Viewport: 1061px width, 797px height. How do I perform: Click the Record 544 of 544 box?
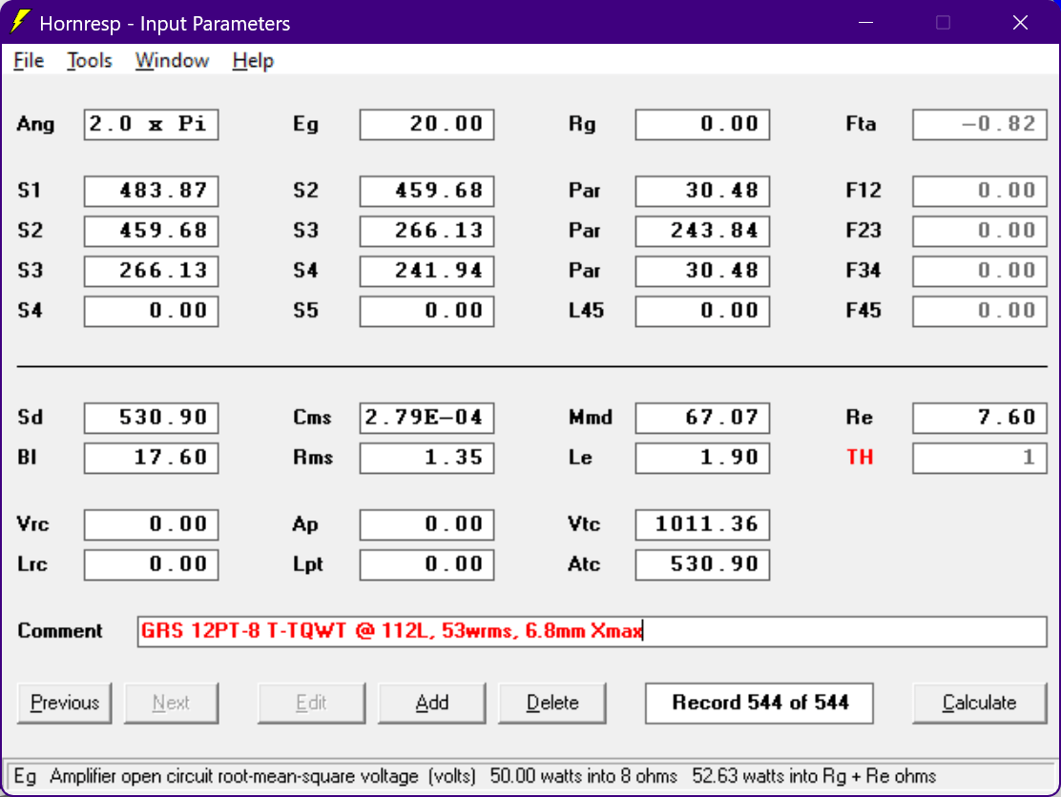tap(759, 703)
